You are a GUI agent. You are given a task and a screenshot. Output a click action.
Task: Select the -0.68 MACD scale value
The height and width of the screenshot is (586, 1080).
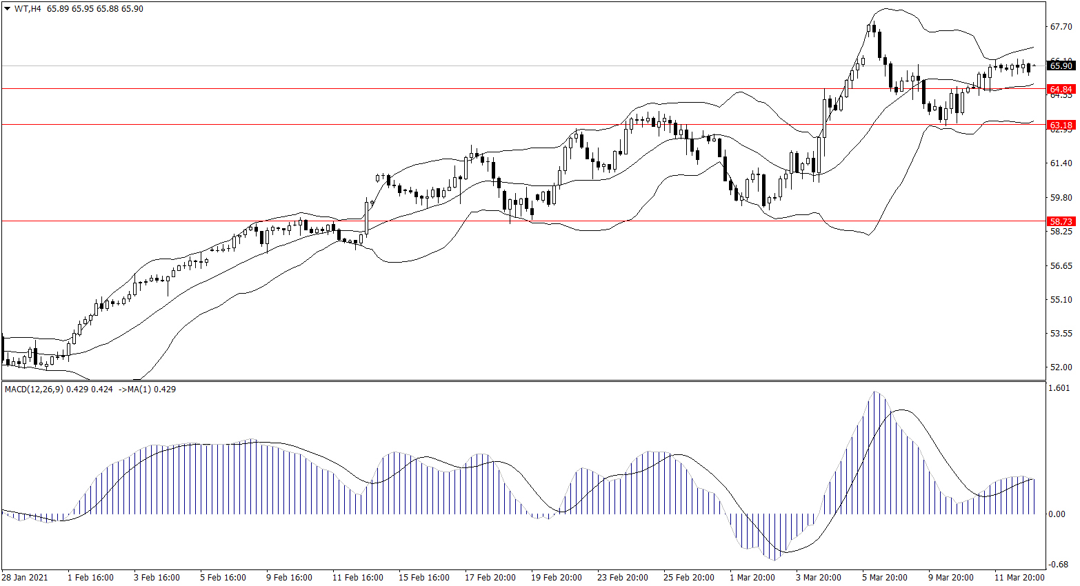tap(1058, 565)
